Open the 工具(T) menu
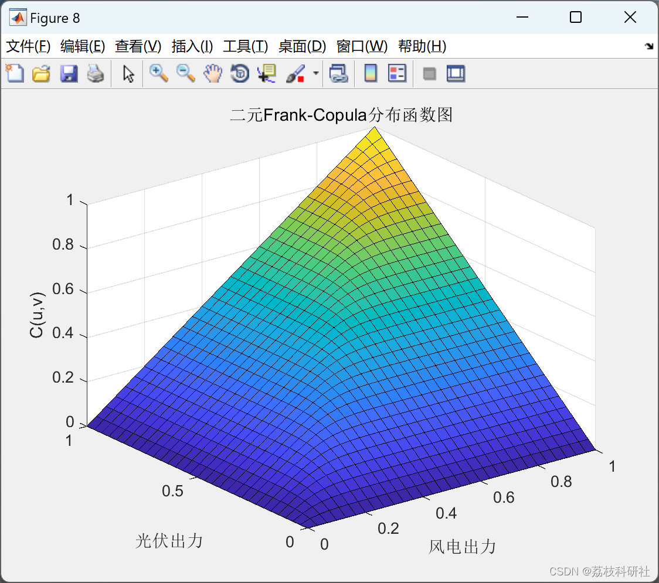 click(x=246, y=46)
